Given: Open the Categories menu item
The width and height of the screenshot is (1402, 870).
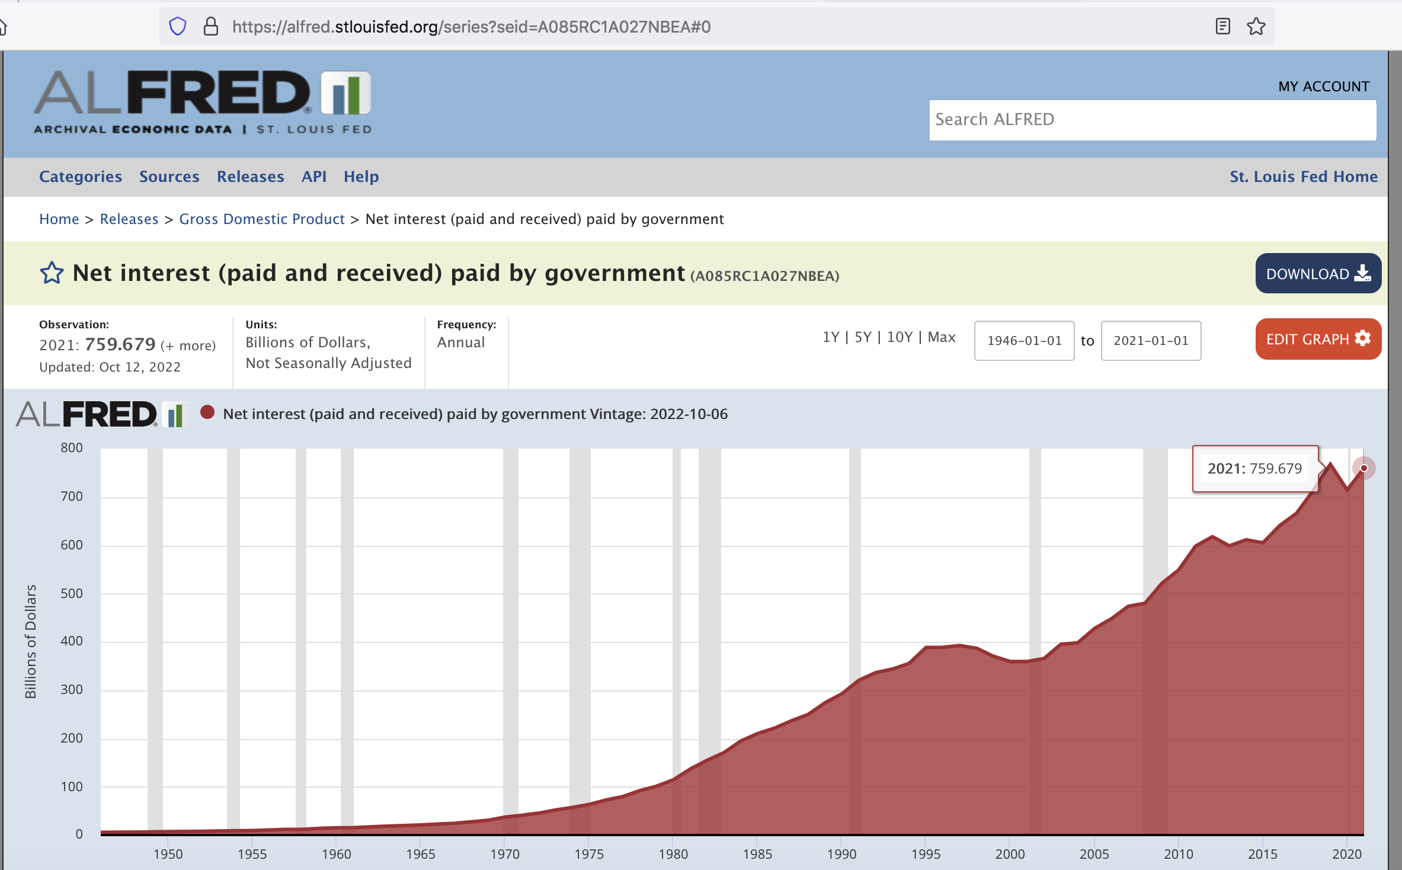Looking at the screenshot, I should point(81,177).
